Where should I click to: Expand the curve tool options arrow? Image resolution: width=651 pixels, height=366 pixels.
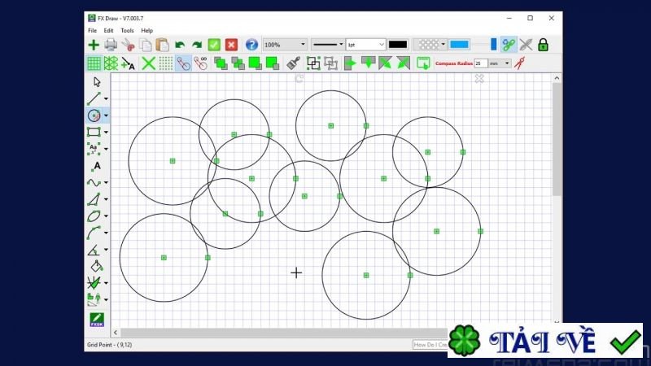point(107,182)
